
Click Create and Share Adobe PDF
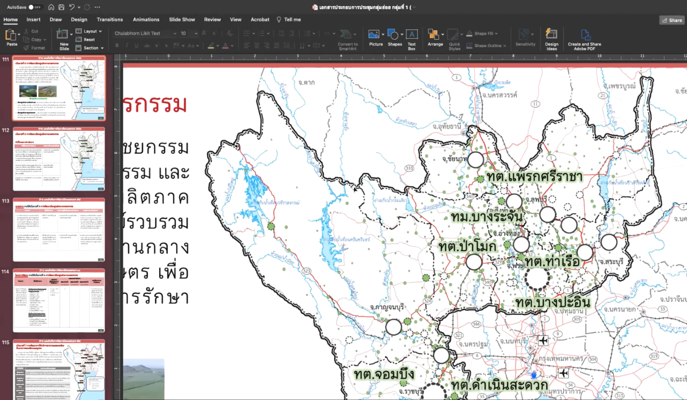point(584,36)
